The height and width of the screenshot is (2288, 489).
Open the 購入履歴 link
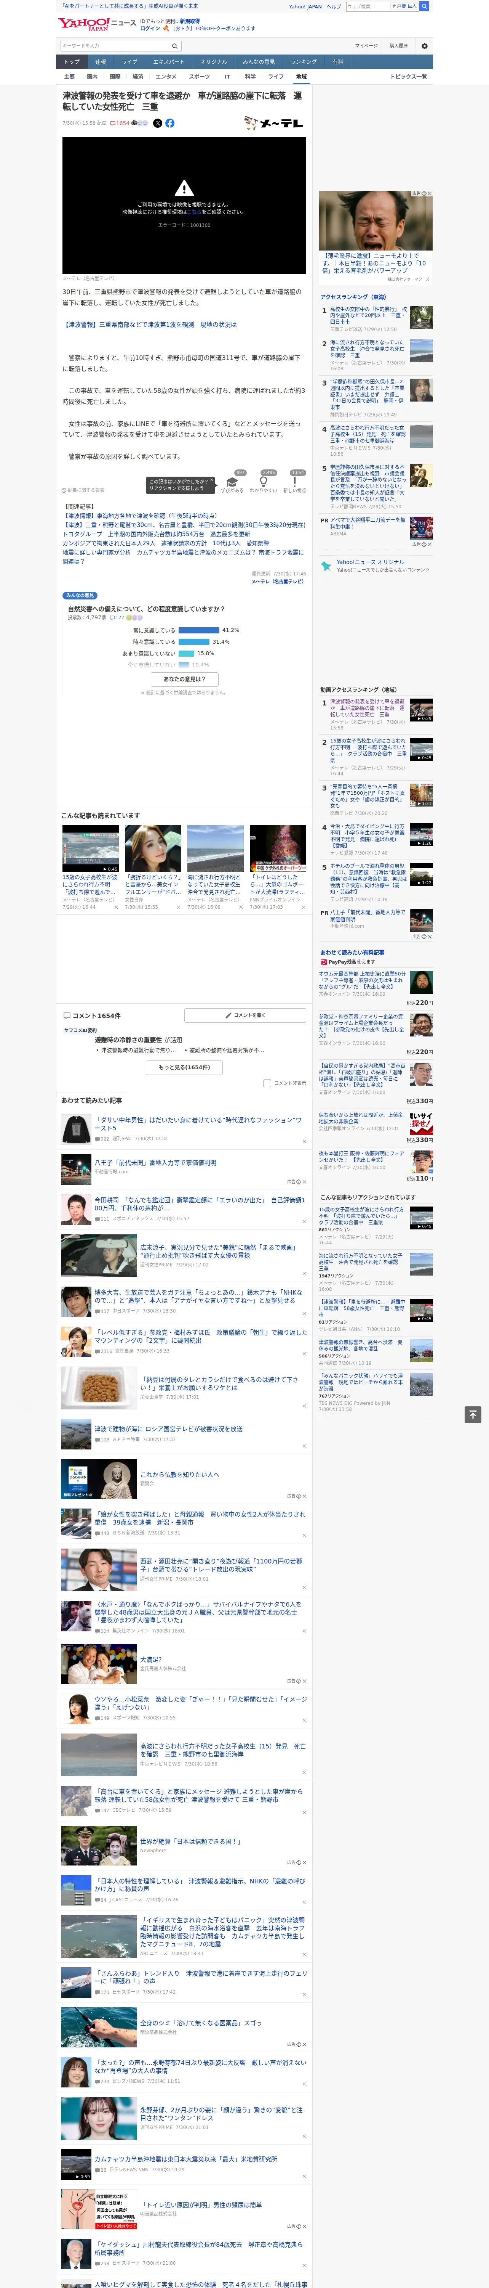398,46
